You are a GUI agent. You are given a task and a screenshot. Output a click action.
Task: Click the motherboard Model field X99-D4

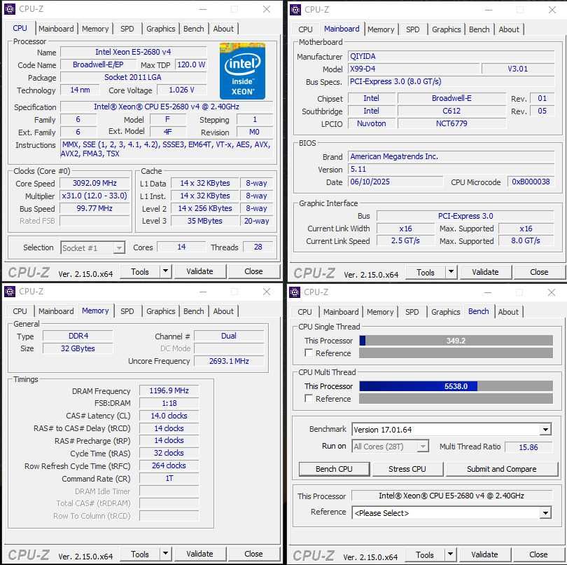click(414, 69)
